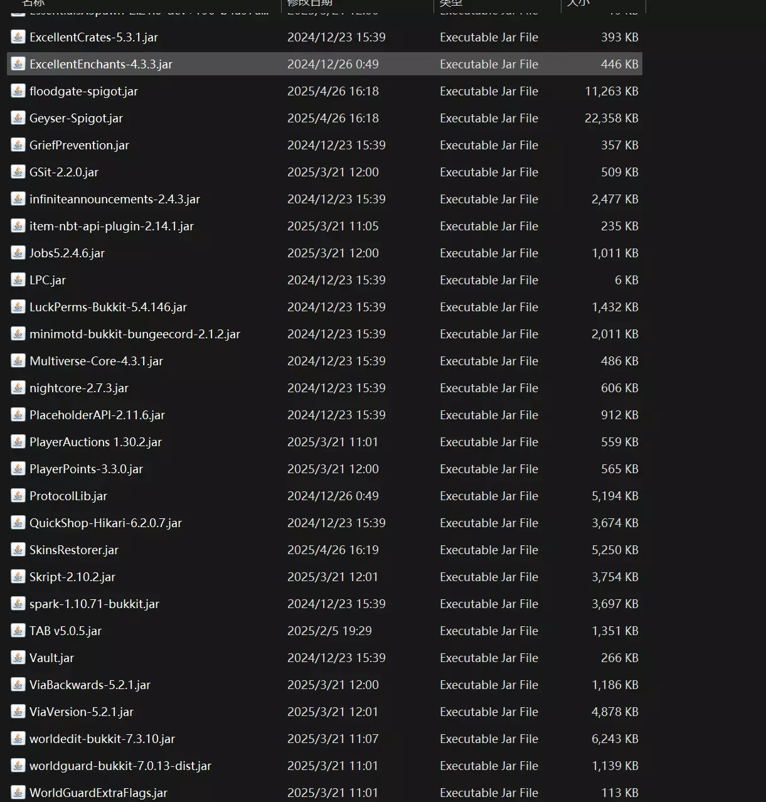Click the Executable Jar File type of GSit-2.2.0.jar

pyautogui.click(x=489, y=172)
